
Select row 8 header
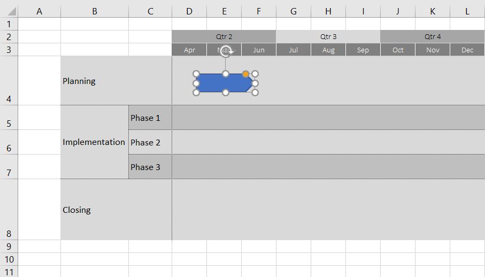point(9,210)
